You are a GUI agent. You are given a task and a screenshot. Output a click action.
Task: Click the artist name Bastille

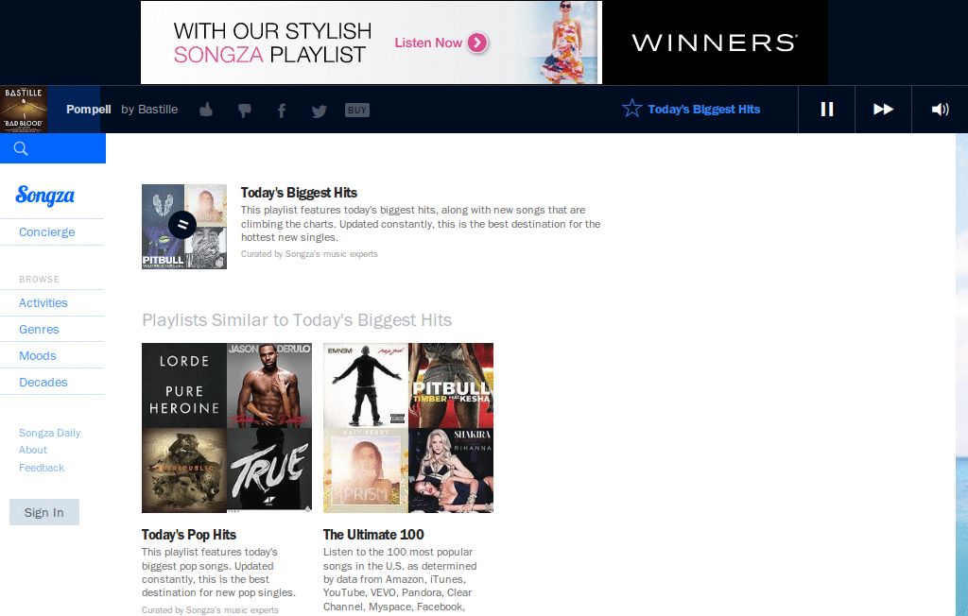[x=158, y=110]
